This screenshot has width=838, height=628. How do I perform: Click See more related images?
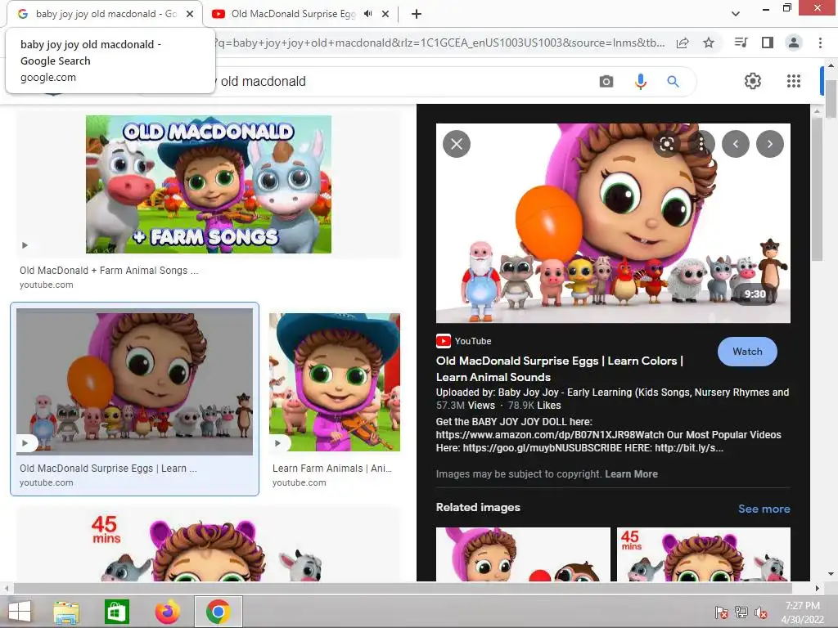point(764,509)
